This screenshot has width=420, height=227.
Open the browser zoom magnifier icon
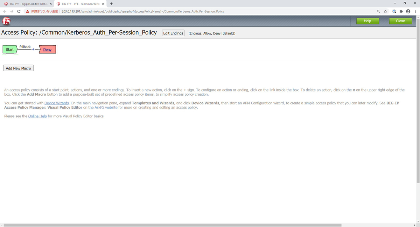tap(378, 11)
